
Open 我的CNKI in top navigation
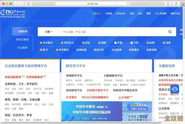coord(175,14)
